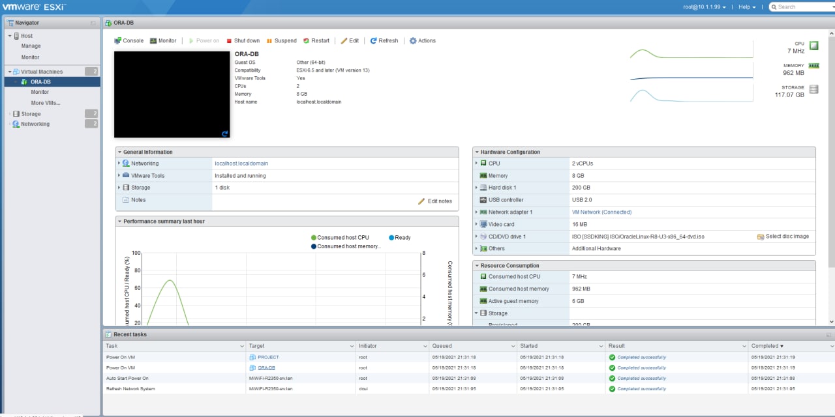835x417 pixels.
Task: Sort tasks by Result column
Action: [676, 346]
